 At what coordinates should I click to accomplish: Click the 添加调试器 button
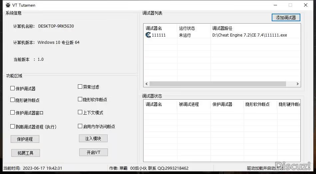286,18
